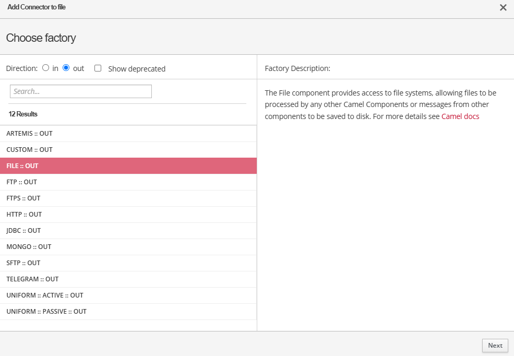This screenshot has height=356, width=514.
Task: Select the 'out' direction radio button
Action: coord(66,68)
